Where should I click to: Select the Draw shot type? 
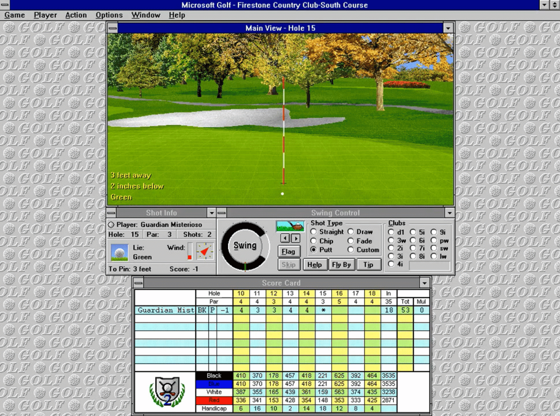coord(360,232)
